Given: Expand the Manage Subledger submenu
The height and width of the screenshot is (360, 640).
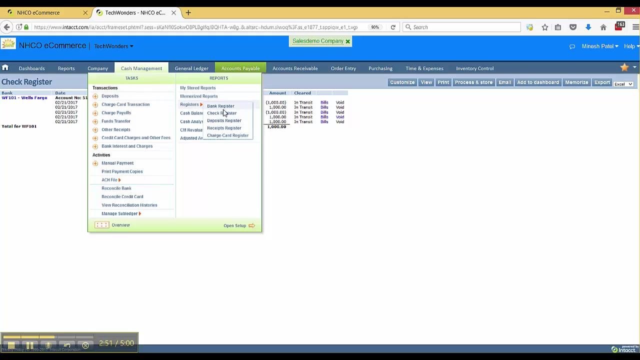Looking at the screenshot, I should pos(121,213).
